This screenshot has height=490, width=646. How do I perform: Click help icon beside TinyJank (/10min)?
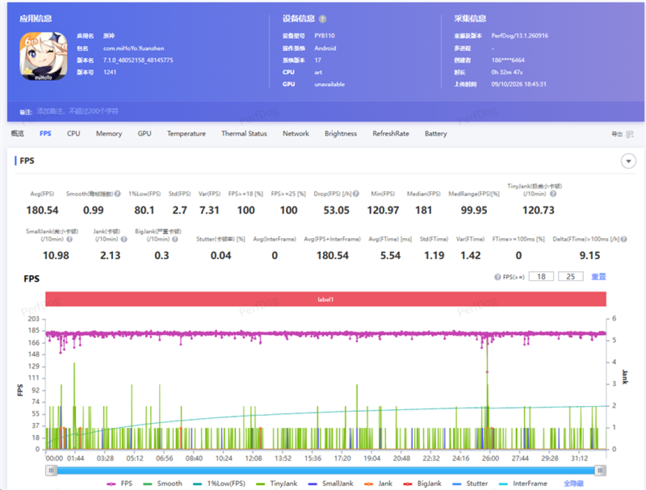tap(553, 194)
